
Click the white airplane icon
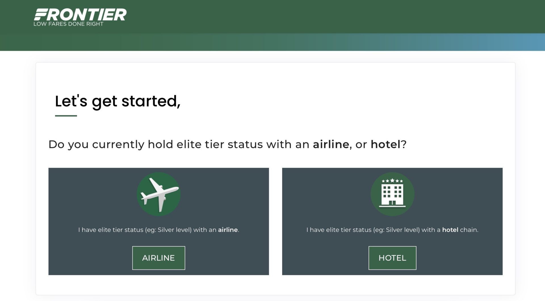point(160,194)
